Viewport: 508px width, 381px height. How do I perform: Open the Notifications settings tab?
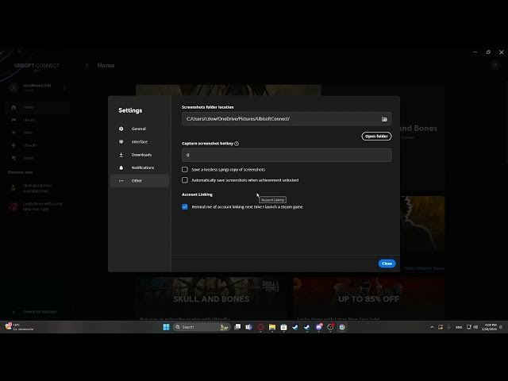(140, 167)
